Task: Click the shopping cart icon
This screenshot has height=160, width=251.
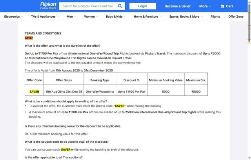Action: (222, 6)
